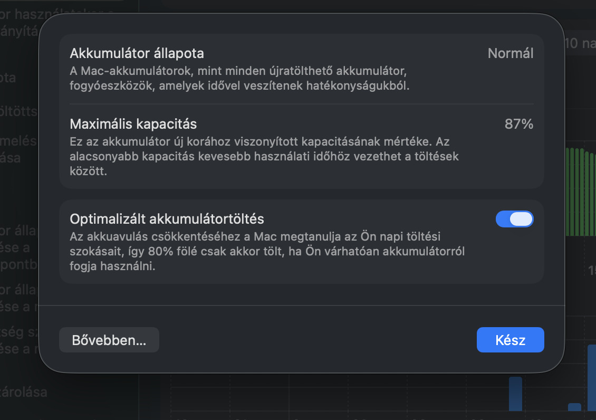The width and height of the screenshot is (596, 420).
Task: Click the blue usage bar below the dialog
Action: click(x=515, y=394)
